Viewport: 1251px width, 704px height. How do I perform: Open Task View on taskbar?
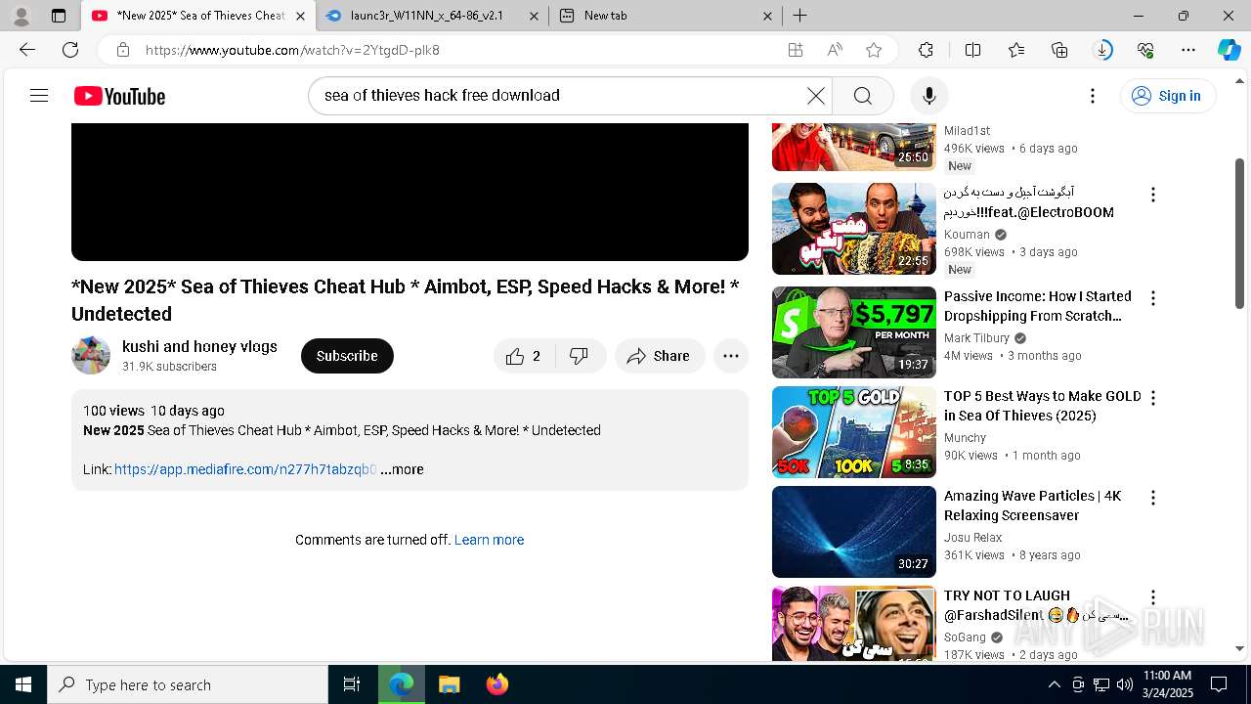(352, 684)
